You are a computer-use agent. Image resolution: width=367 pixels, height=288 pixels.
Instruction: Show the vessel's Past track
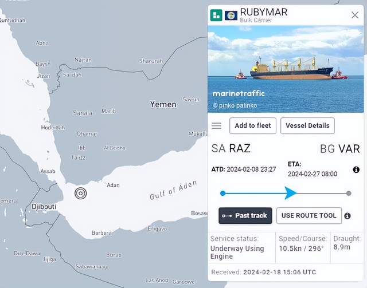tap(245, 216)
